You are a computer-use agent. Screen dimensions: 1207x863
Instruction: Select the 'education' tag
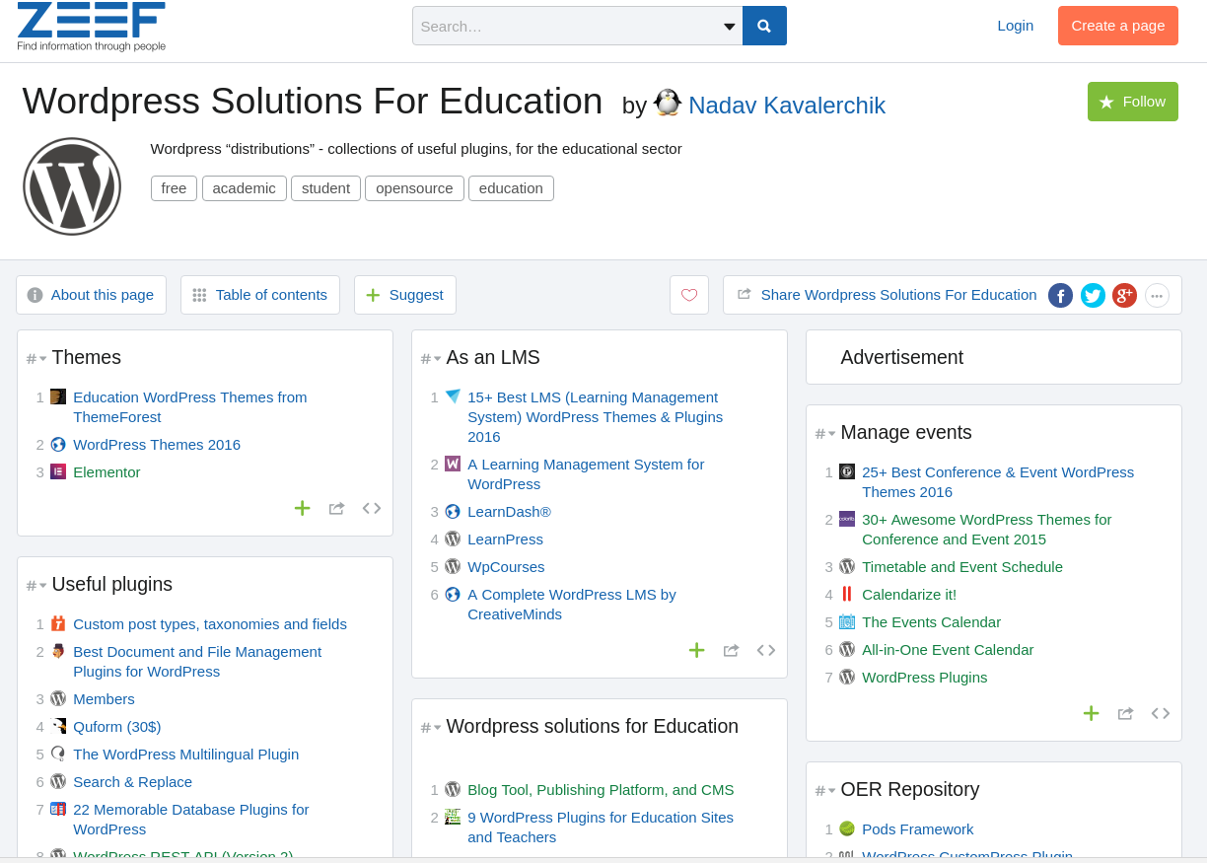(x=511, y=188)
